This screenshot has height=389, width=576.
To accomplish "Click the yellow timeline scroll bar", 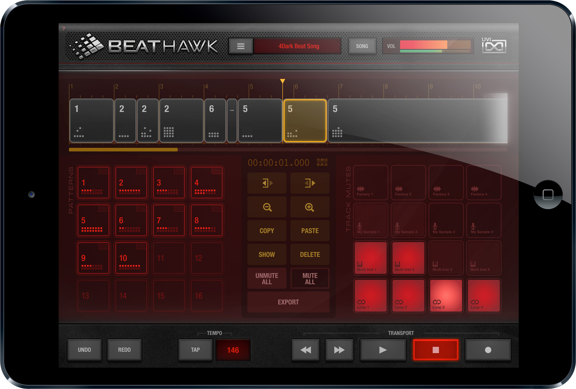I will tap(123, 150).
